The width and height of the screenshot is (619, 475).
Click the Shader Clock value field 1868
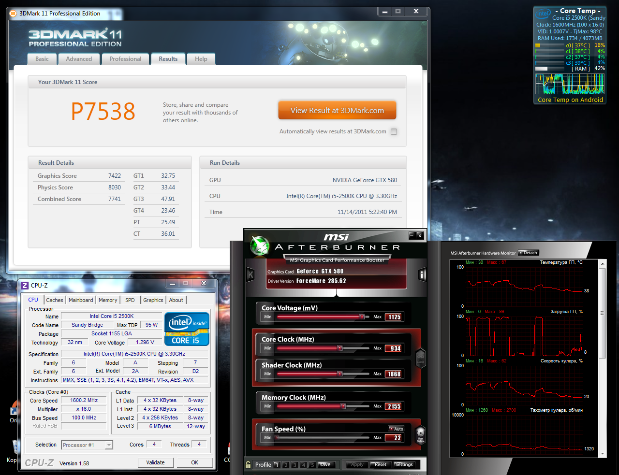(394, 374)
